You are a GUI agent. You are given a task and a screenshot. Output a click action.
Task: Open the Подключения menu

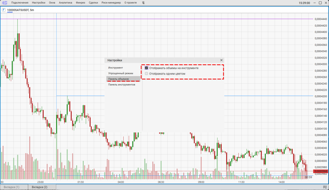tap(20, 3)
